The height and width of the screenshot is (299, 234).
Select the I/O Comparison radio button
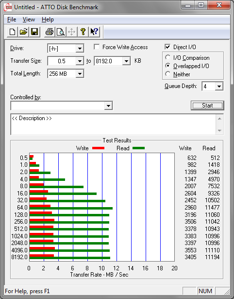pos(168,57)
